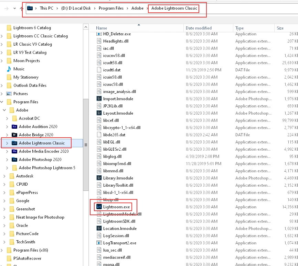Select the Library.lrmodule file icon
The image size is (298, 266).
tap(99, 178)
